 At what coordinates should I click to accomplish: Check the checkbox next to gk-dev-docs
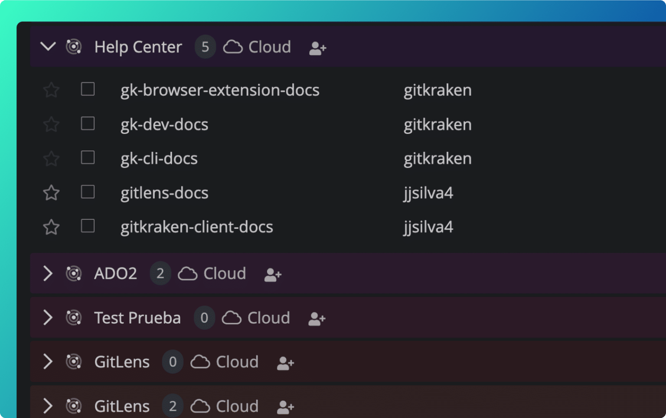click(88, 124)
